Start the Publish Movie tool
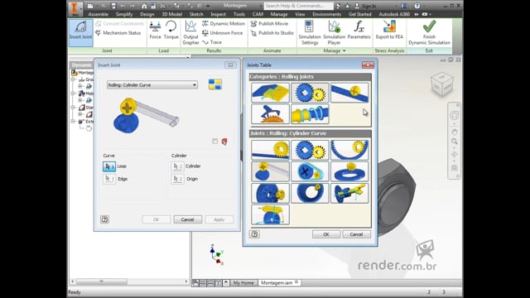The height and width of the screenshot is (298, 530). (x=269, y=23)
